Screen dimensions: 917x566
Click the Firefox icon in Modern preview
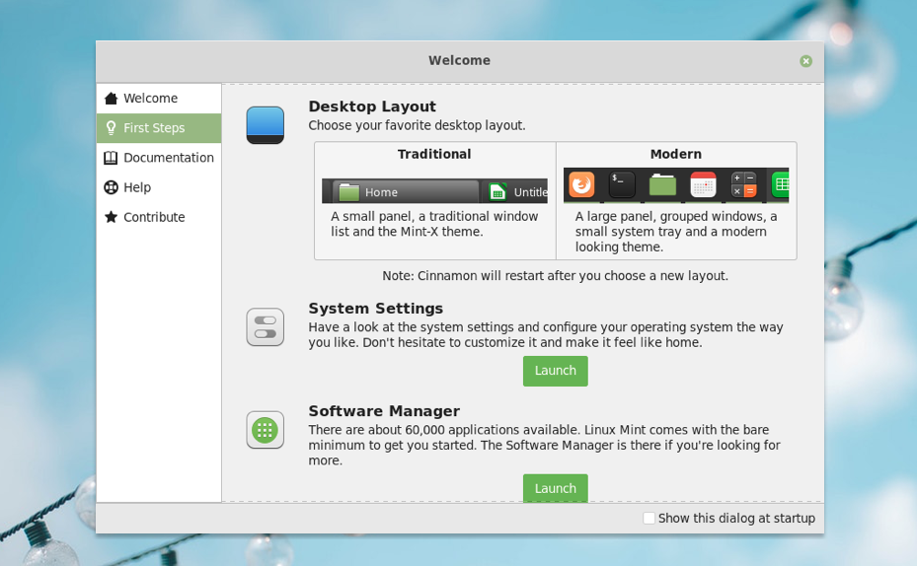coord(581,184)
